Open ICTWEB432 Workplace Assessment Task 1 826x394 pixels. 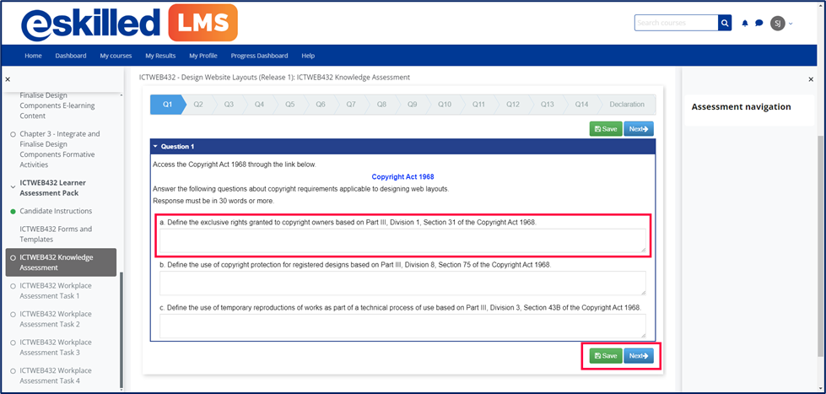(56, 291)
